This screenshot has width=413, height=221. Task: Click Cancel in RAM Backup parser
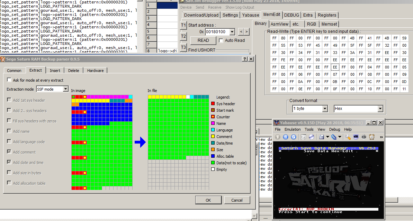tap(237, 200)
